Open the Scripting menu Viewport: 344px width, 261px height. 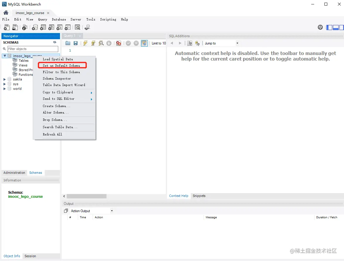coord(108,19)
